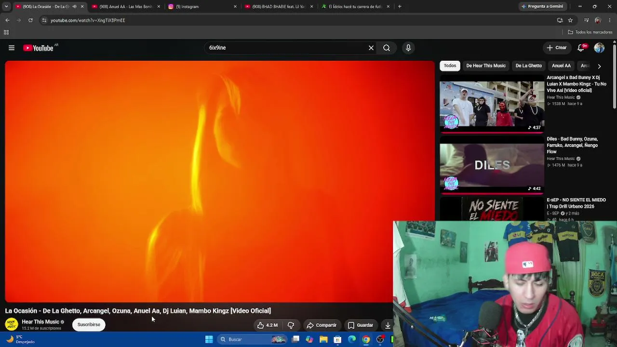Subscribe with the Suscribirse button
617x347 pixels.
pyautogui.click(x=89, y=324)
